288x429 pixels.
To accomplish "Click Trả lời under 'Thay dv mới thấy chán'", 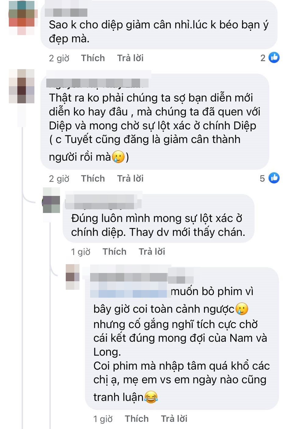I will (x=152, y=251).
